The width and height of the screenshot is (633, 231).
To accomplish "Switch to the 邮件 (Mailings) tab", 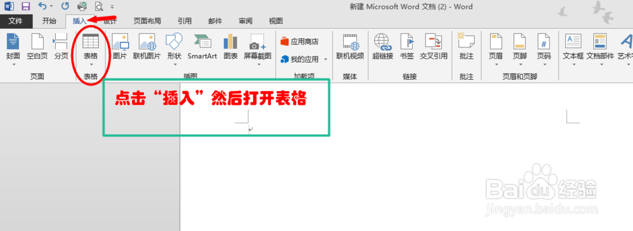I will tap(215, 21).
